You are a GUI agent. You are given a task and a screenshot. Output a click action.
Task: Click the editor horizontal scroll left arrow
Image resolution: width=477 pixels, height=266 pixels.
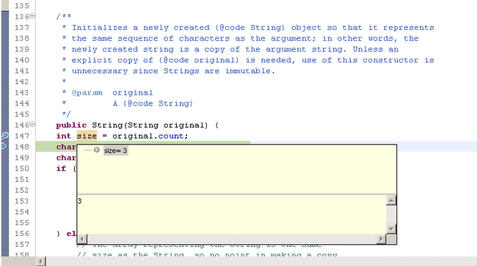[40, 261]
